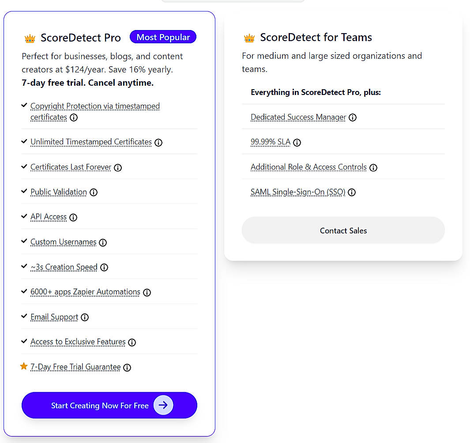470x443 pixels.
Task: Click the info icon beside Dedicated Success Manager
Action: coord(353,117)
